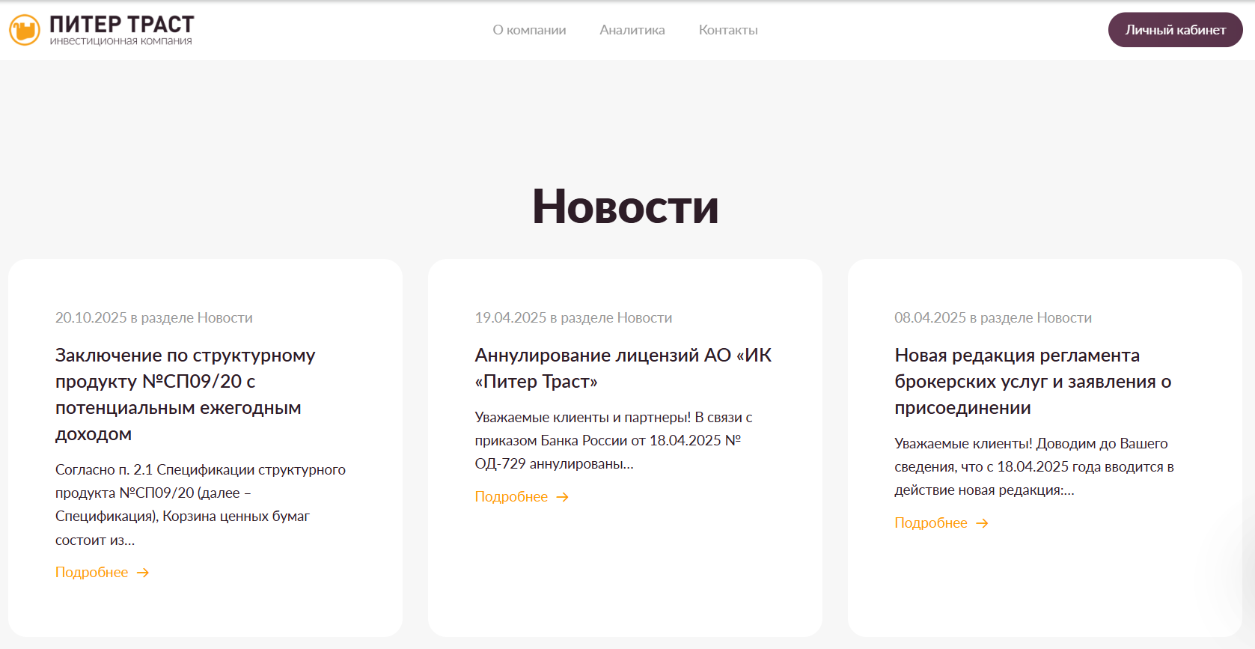Open the Контакты menu item
The image size is (1255, 649).
(x=728, y=30)
